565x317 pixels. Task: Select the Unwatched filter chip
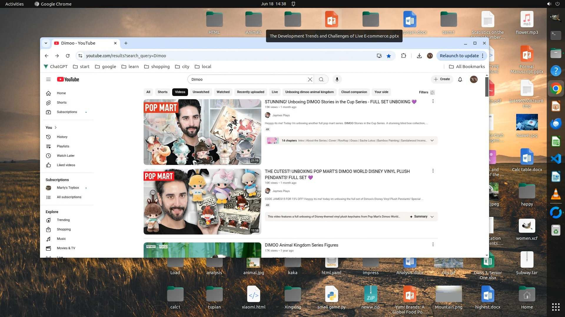(201, 92)
